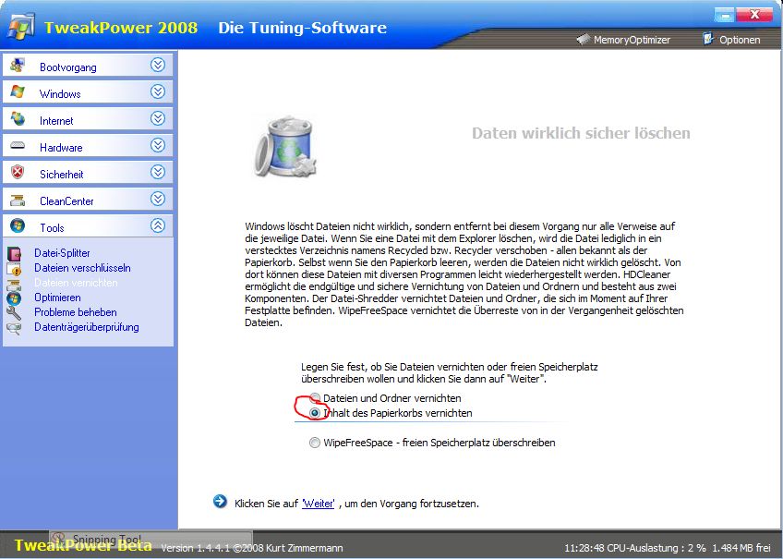Screen dimensions: 783x559
Task: Expand the Bootvorgang section chevron
Action: coord(158,65)
